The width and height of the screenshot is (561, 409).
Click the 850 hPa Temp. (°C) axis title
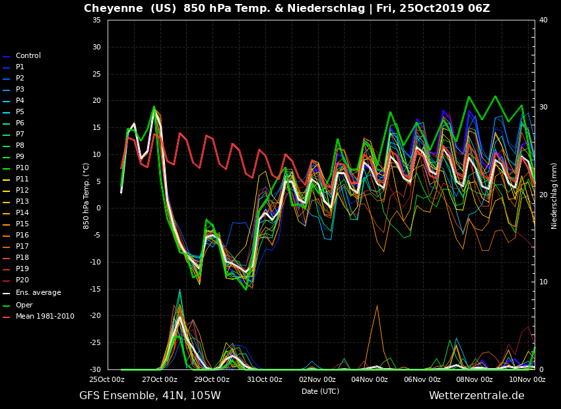[x=86, y=197]
